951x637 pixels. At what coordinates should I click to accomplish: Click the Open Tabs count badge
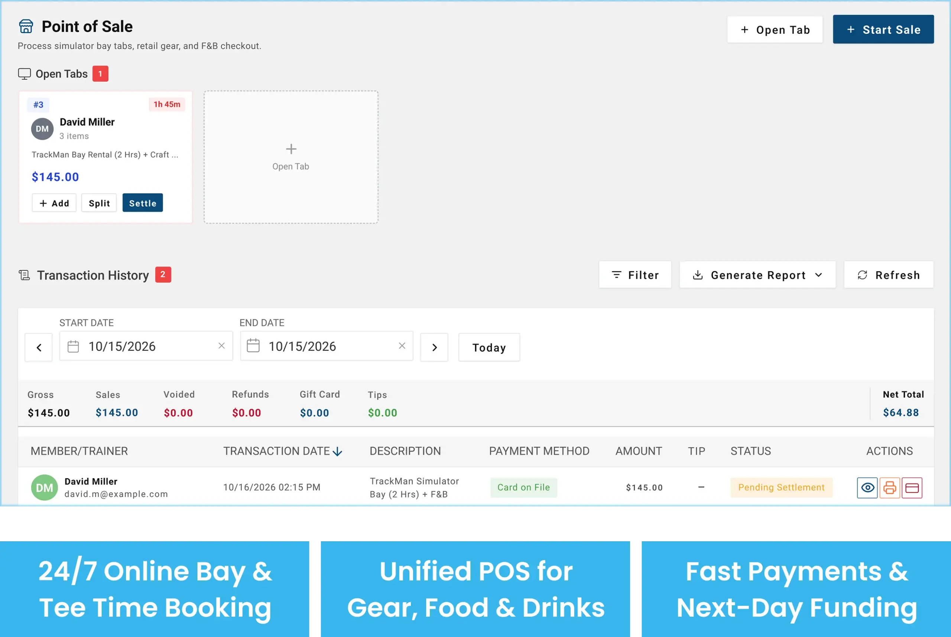click(100, 74)
